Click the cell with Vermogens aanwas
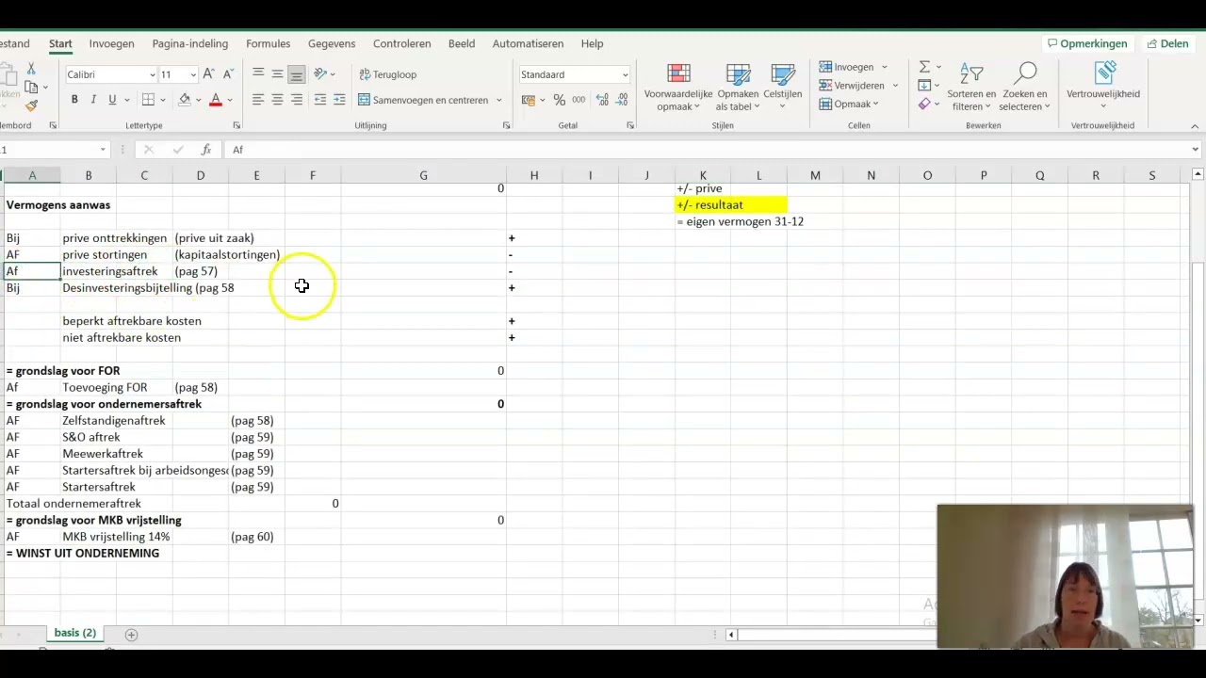Image resolution: width=1206 pixels, height=678 pixels. 58,204
